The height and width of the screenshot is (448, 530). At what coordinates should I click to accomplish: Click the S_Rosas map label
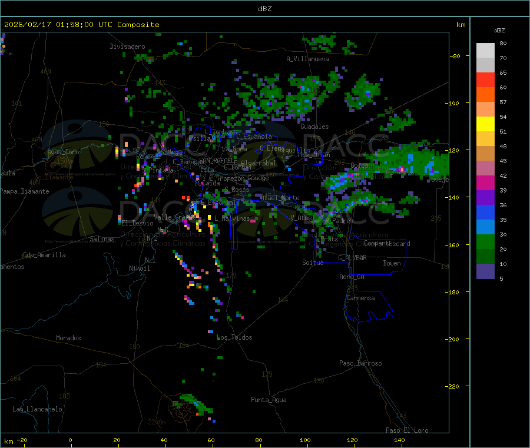[237, 190]
